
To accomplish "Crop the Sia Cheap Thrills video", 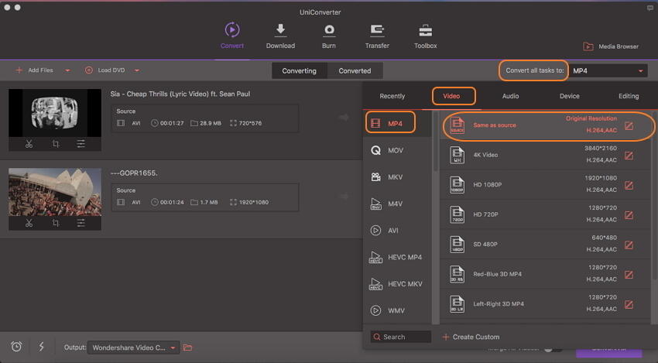I will pos(56,144).
